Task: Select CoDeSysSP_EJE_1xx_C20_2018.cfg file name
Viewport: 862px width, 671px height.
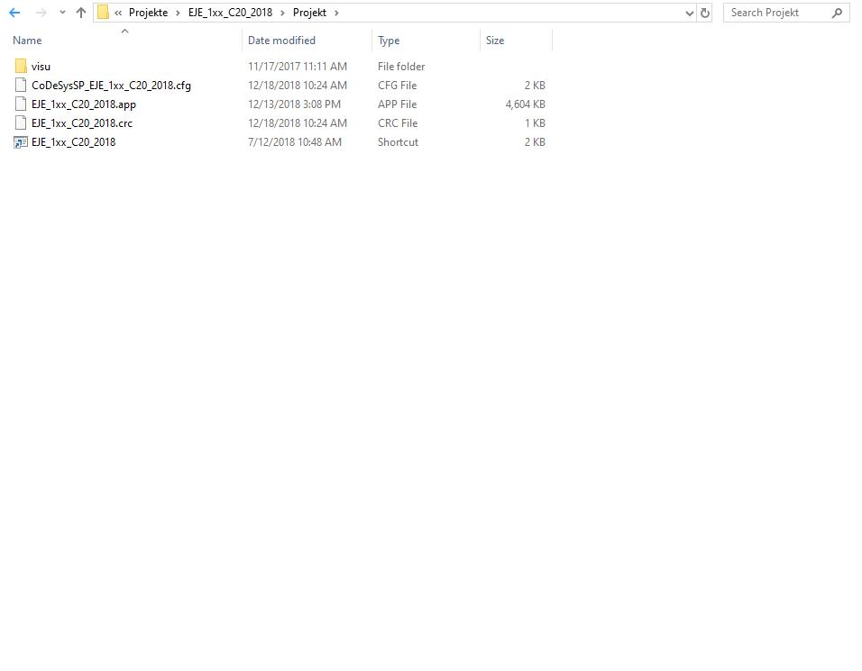Action: 111,85
